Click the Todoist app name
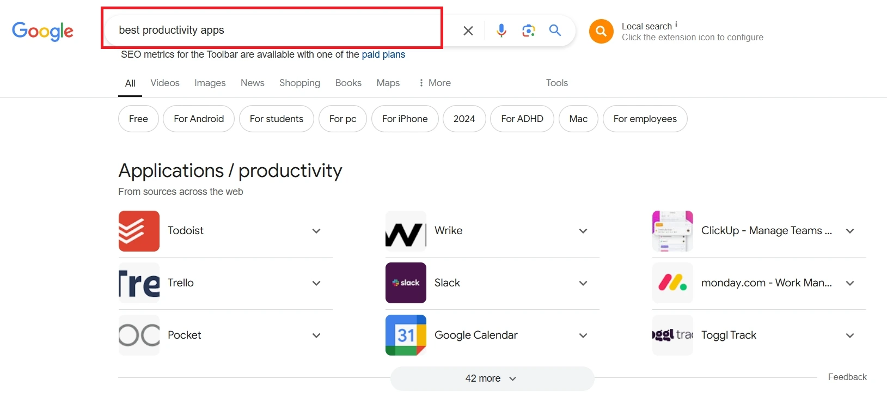This screenshot has width=887, height=404. pos(186,231)
